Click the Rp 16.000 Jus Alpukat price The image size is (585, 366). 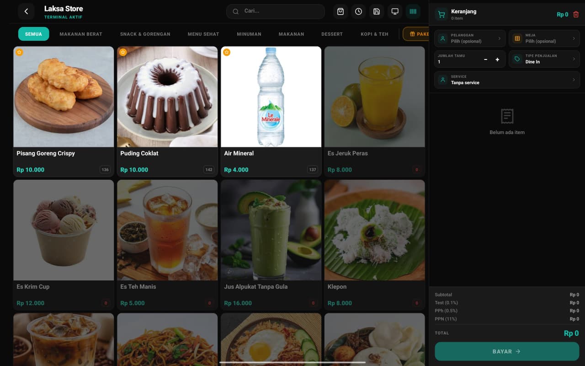238,303
